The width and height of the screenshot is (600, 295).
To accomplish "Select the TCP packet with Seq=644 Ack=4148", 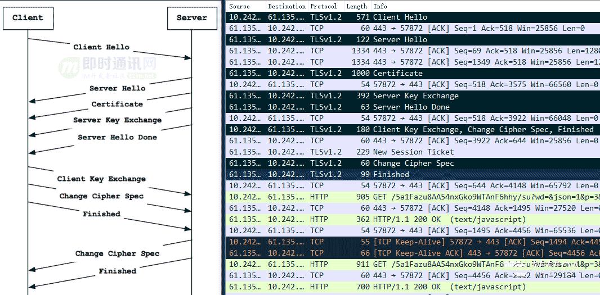I will tap(413, 186).
